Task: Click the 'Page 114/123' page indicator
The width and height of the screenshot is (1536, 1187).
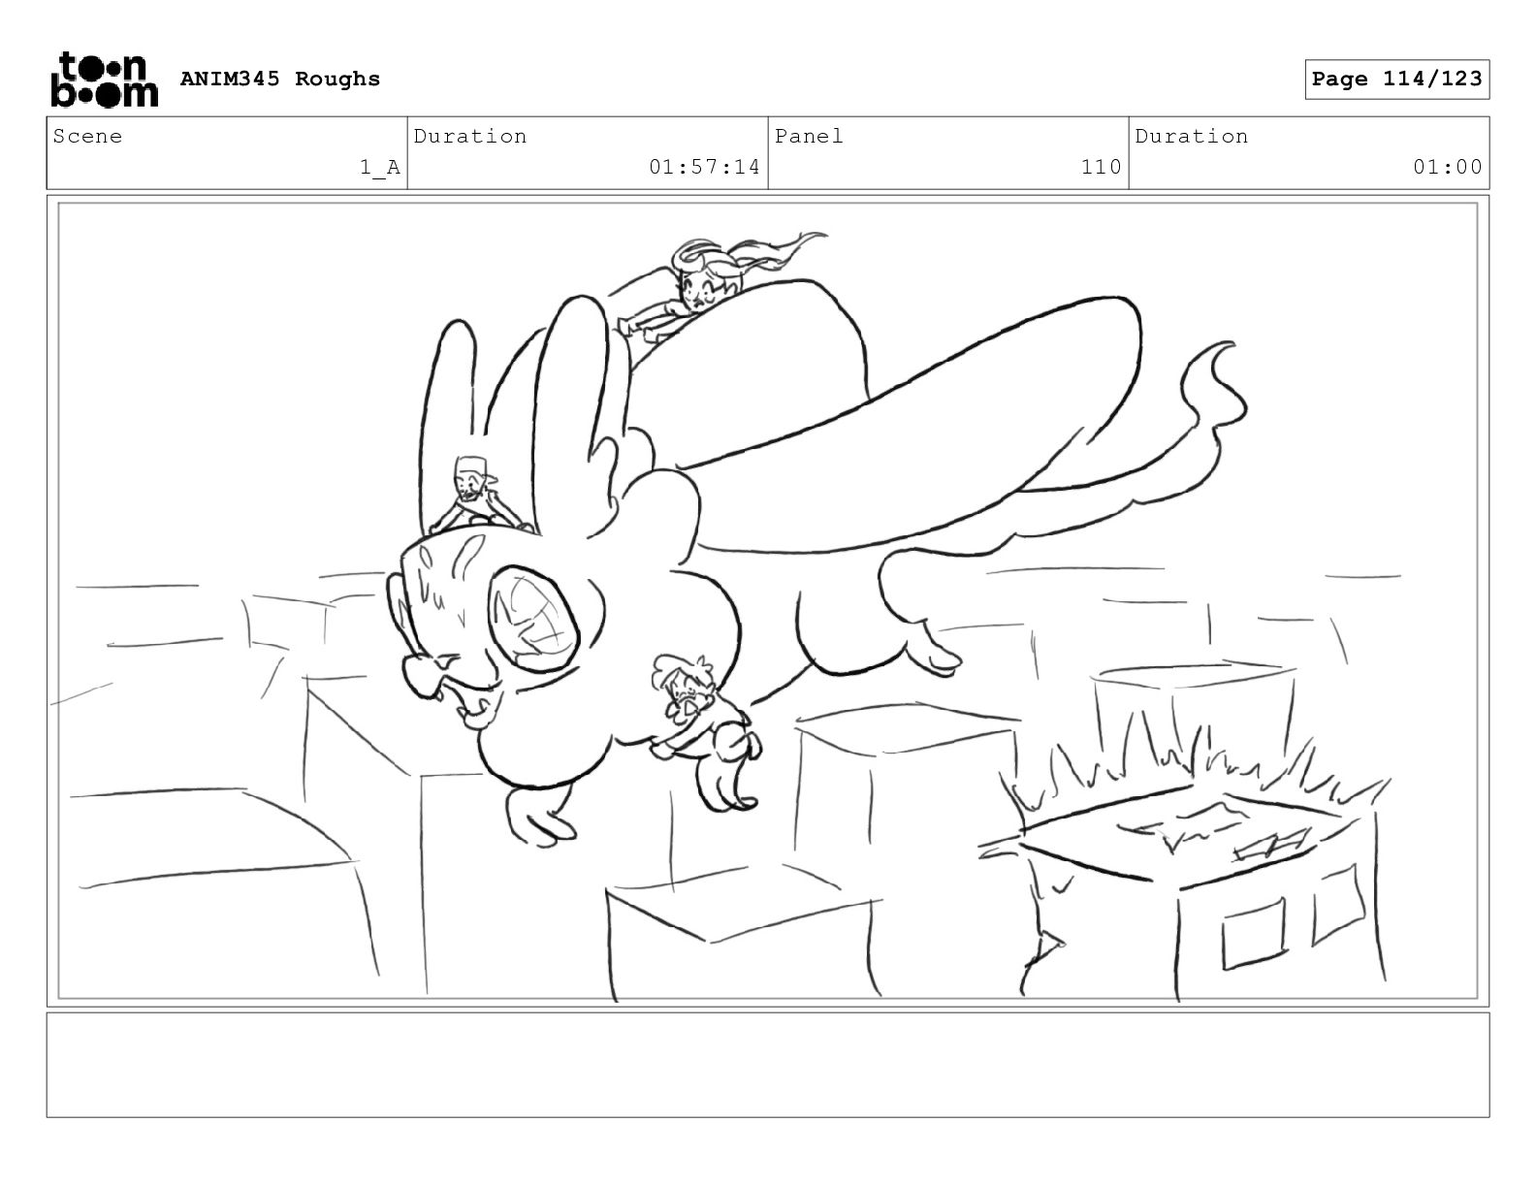Action: pos(1396,80)
